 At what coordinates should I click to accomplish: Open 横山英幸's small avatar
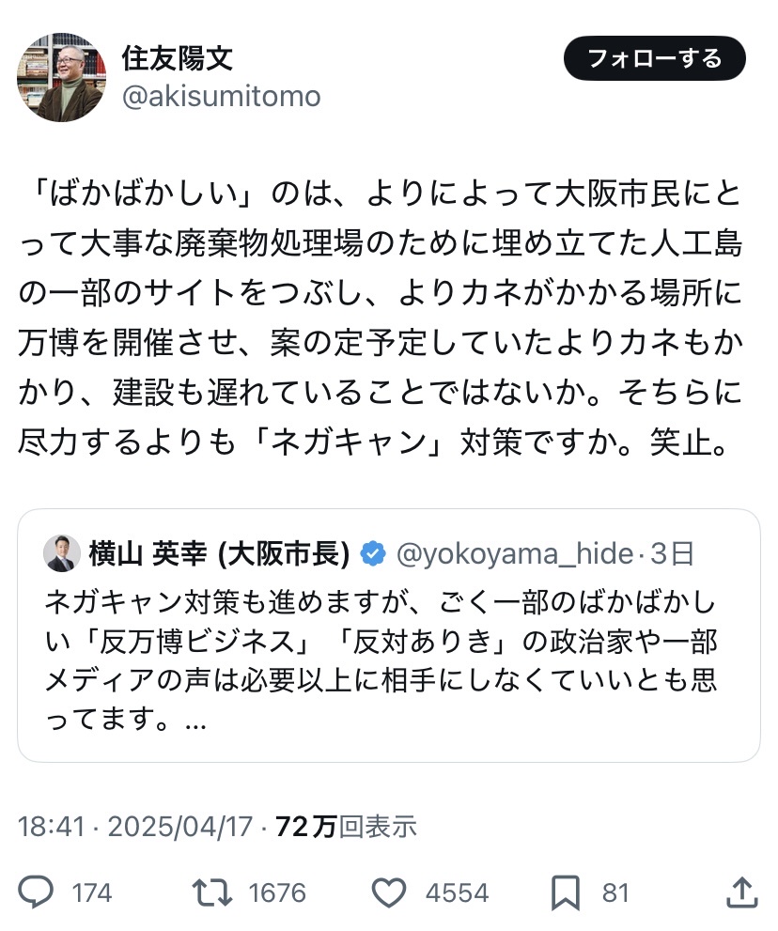click(x=62, y=554)
